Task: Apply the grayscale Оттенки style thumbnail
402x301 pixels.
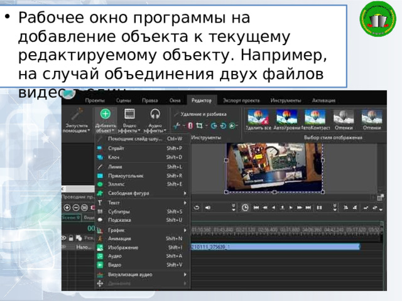Action: 344,120
